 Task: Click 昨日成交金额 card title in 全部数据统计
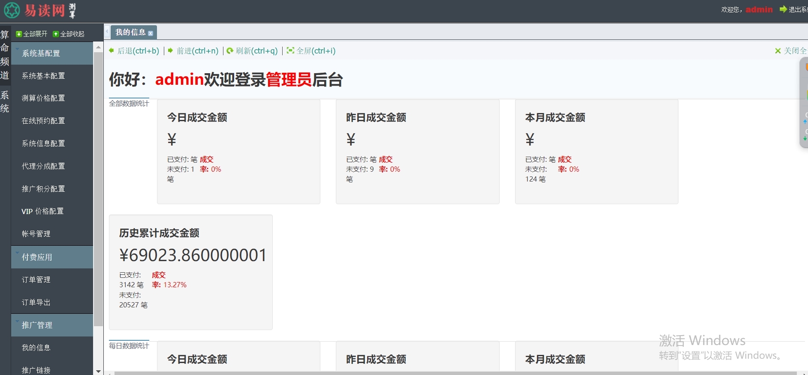[376, 117]
